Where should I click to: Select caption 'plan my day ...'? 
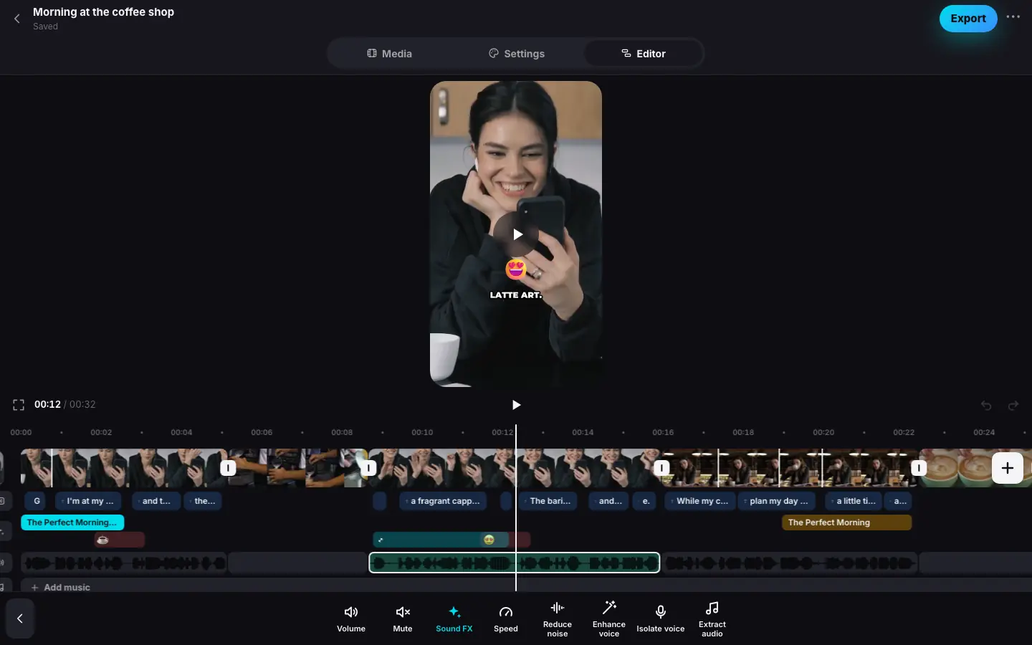click(x=777, y=501)
